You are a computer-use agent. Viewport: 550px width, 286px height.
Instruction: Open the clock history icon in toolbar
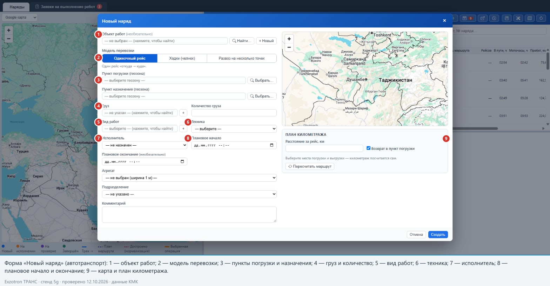tap(494, 18)
